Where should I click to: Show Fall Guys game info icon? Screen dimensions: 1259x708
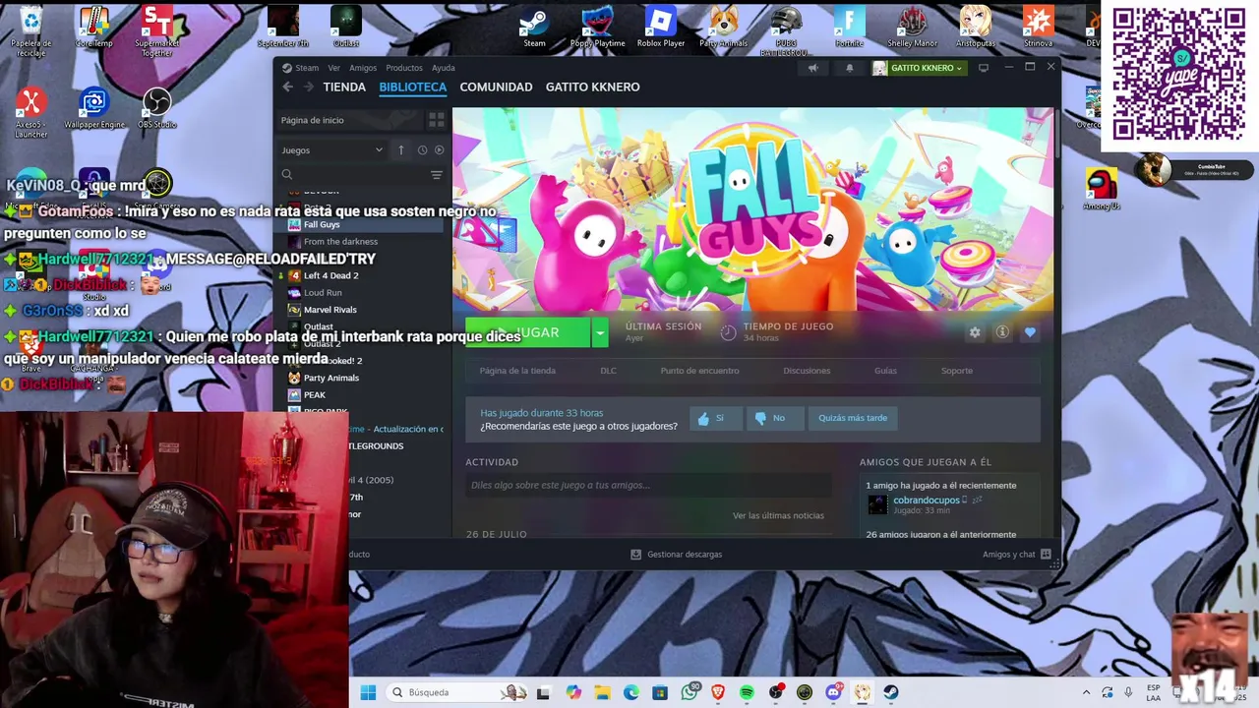point(1002,332)
